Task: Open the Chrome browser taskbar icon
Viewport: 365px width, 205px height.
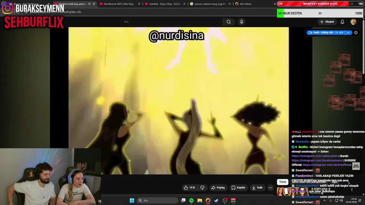Action: pos(208,200)
